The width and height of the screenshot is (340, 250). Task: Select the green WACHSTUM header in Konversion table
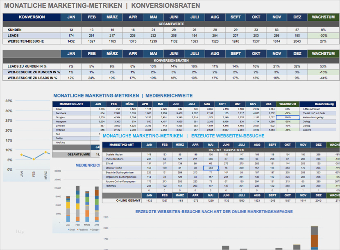pos(323,17)
